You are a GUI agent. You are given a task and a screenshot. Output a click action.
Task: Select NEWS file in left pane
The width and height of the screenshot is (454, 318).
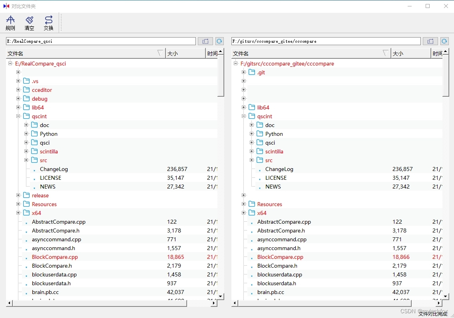[48, 187]
